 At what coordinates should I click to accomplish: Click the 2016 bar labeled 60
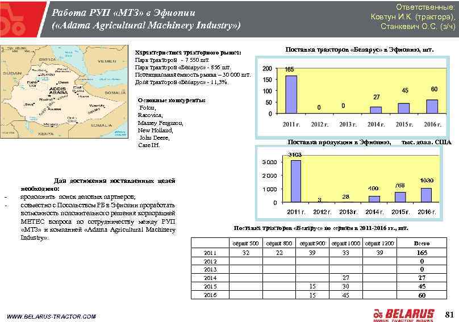(432, 107)
